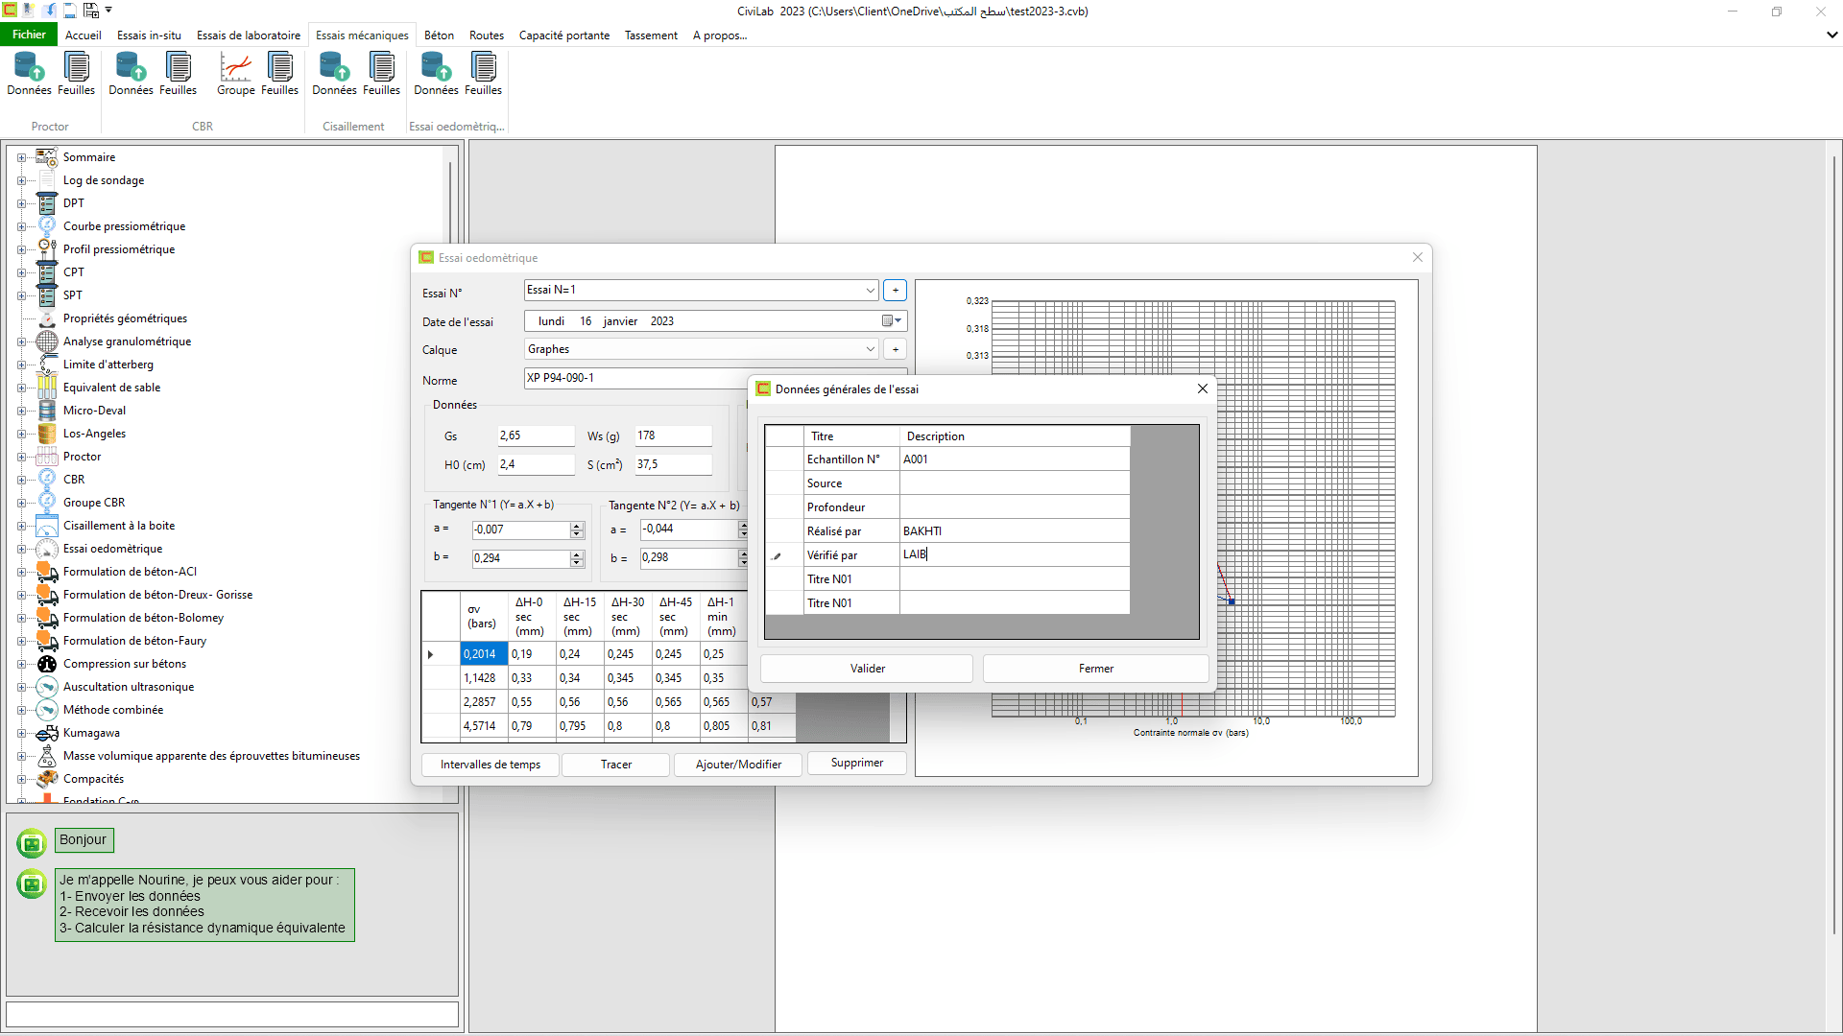Switch to Essais in-situ tab
1843x1036 pixels.
[x=149, y=35]
